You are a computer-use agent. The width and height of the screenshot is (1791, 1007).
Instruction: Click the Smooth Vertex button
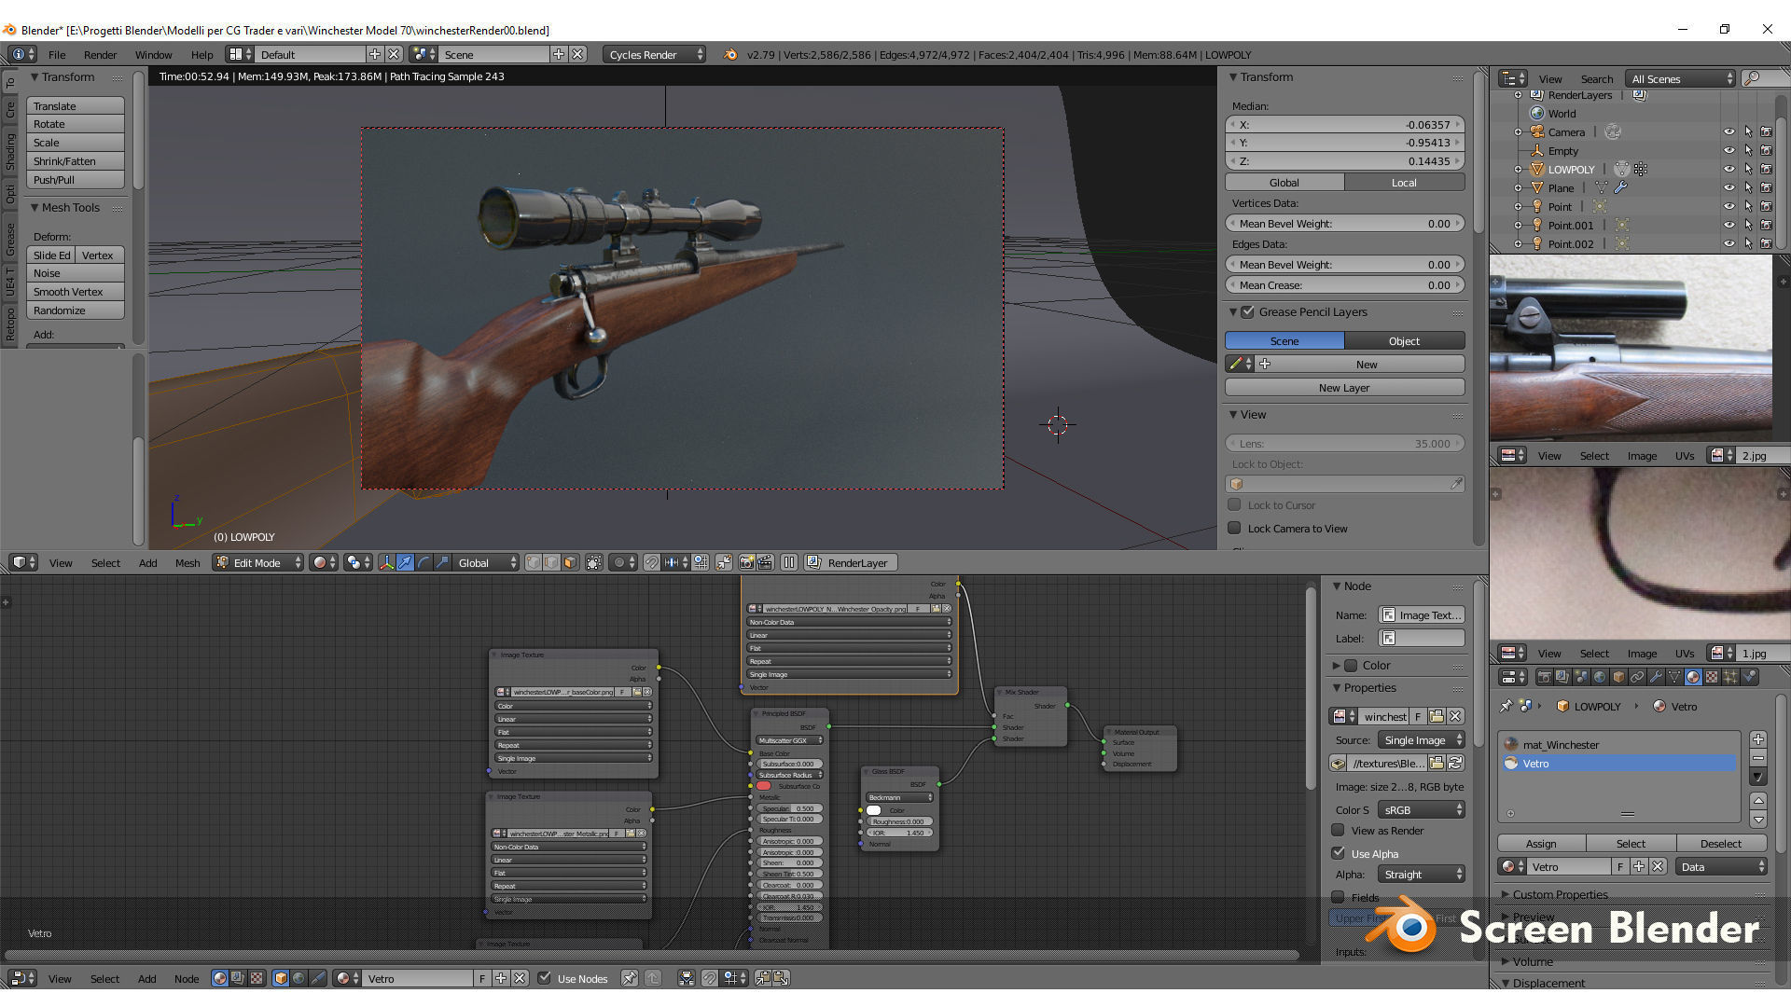tap(76, 292)
